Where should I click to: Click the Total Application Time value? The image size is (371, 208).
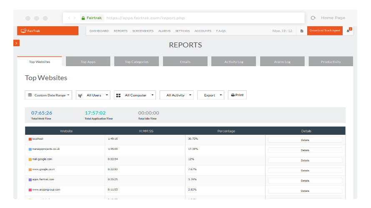click(x=95, y=113)
